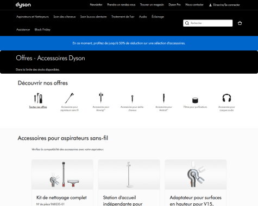The height and width of the screenshot is (206, 258).
Task: Open Soin des cheveux menu
Action: pyautogui.click(x=65, y=17)
